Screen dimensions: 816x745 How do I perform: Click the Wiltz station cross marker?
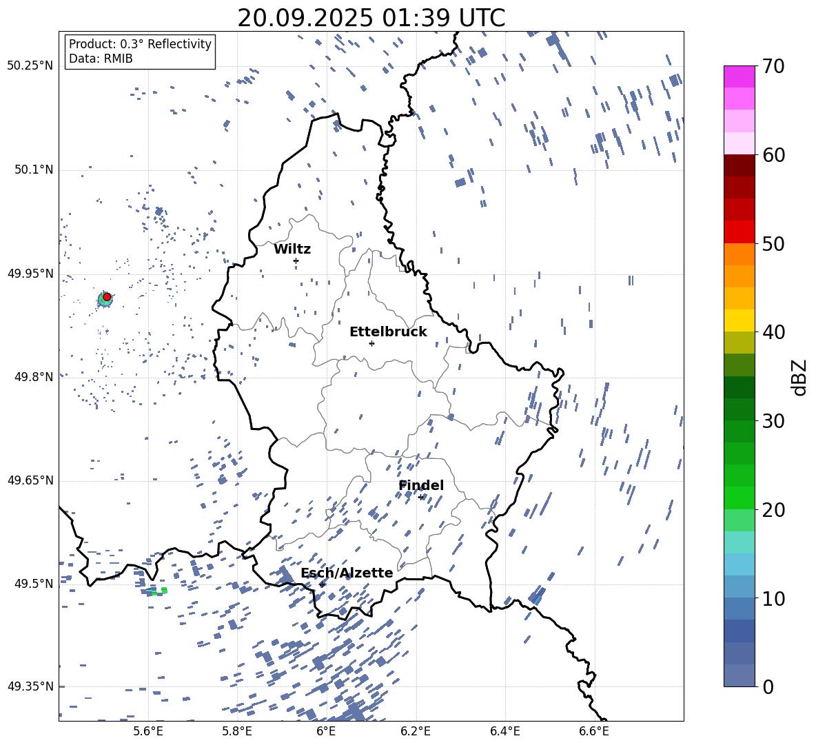click(x=296, y=261)
